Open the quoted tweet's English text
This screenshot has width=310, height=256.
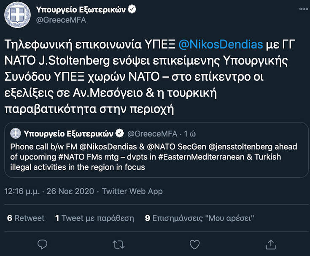[x=154, y=157]
